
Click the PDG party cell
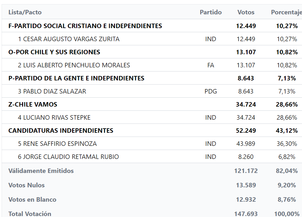coord(210,91)
